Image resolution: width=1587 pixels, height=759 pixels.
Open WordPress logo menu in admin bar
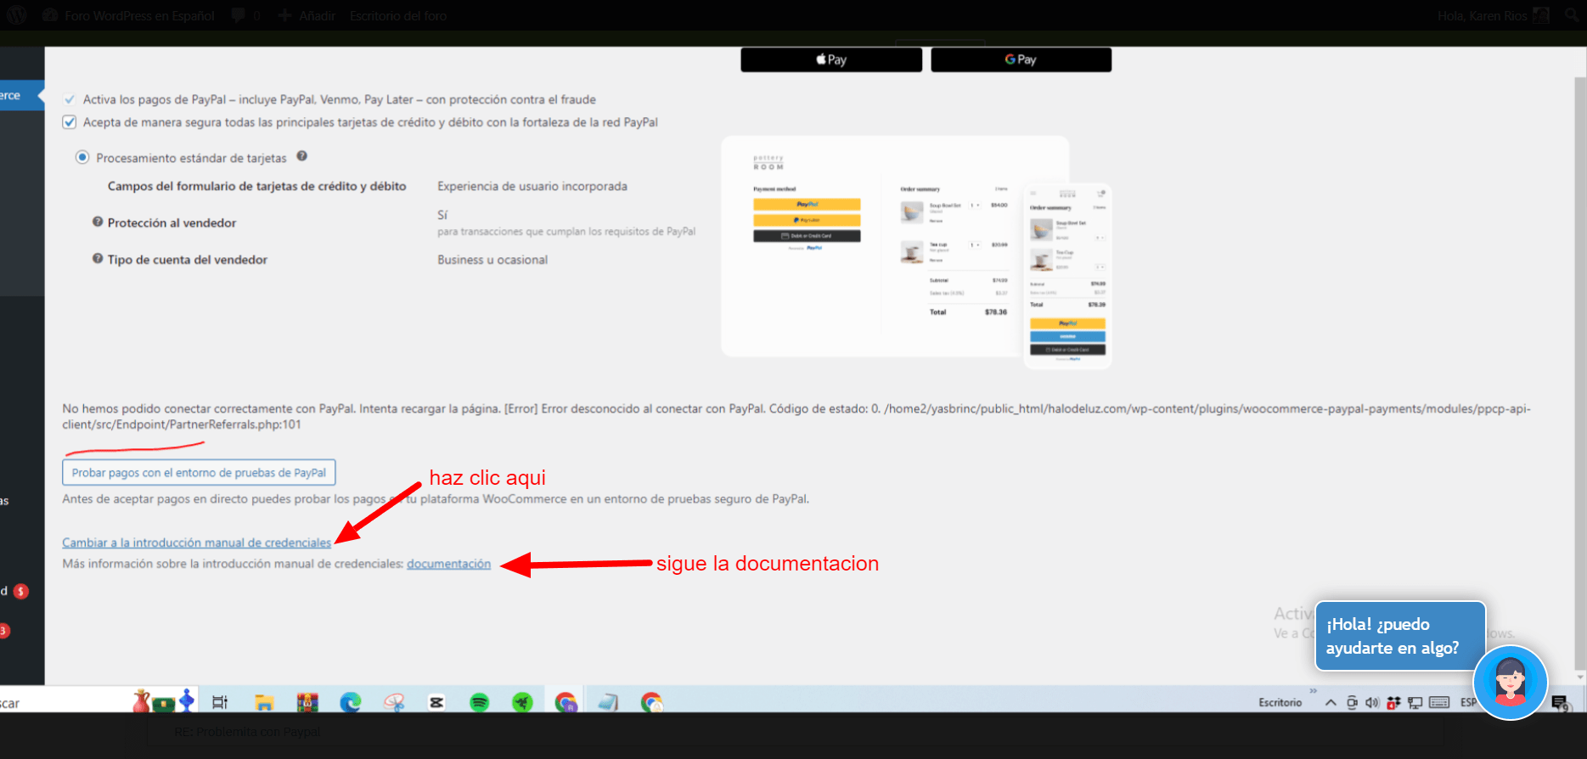[x=17, y=15]
